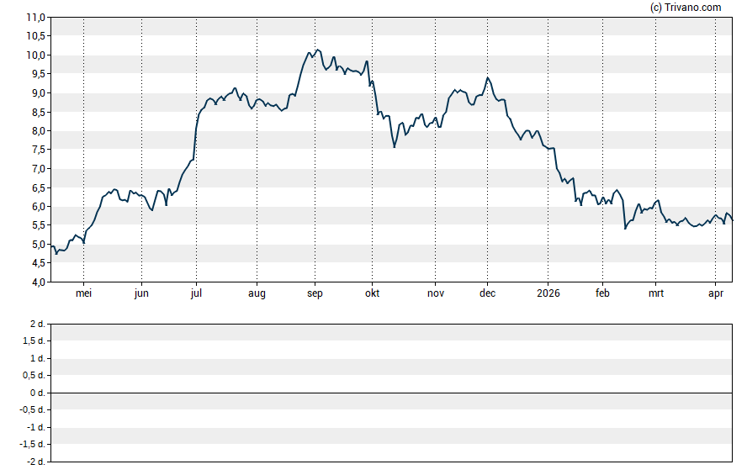The width and height of the screenshot is (747, 475).
Task: Select the 'okt' month label
Action: click(372, 293)
